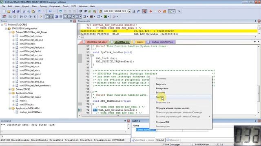Open the Memory 1 bottom tab
This screenshot has width=261, height=146.
pyautogui.click(x=173, y=140)
